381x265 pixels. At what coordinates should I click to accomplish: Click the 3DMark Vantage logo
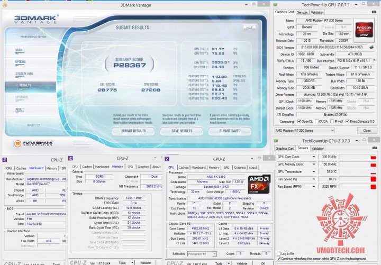37,19
